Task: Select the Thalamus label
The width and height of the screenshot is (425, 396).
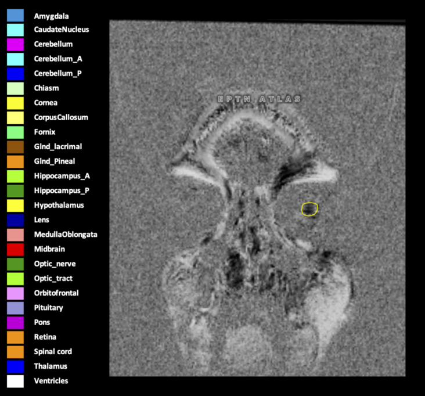Action: pos(51,366)
